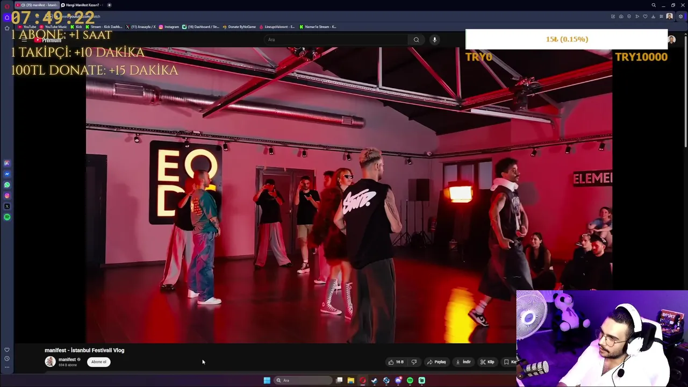Click the Paylaş share button
The height and width of the screenshot is (387, 688).
pyautogui.click(x=436, y=362)
